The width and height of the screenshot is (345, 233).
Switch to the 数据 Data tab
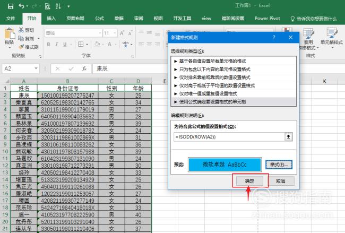pos(119,19)
